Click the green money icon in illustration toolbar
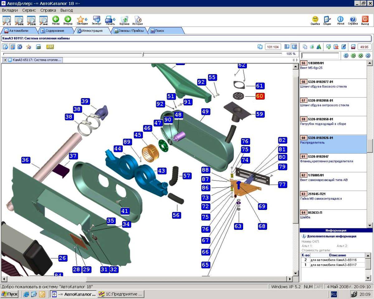The width and height of the screenshot is (374, 299). click(x=39, y=47)
